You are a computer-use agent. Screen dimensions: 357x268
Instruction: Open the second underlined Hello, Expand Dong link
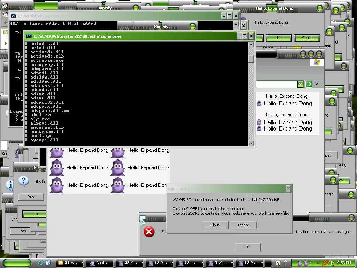click(x=287, y=114)
